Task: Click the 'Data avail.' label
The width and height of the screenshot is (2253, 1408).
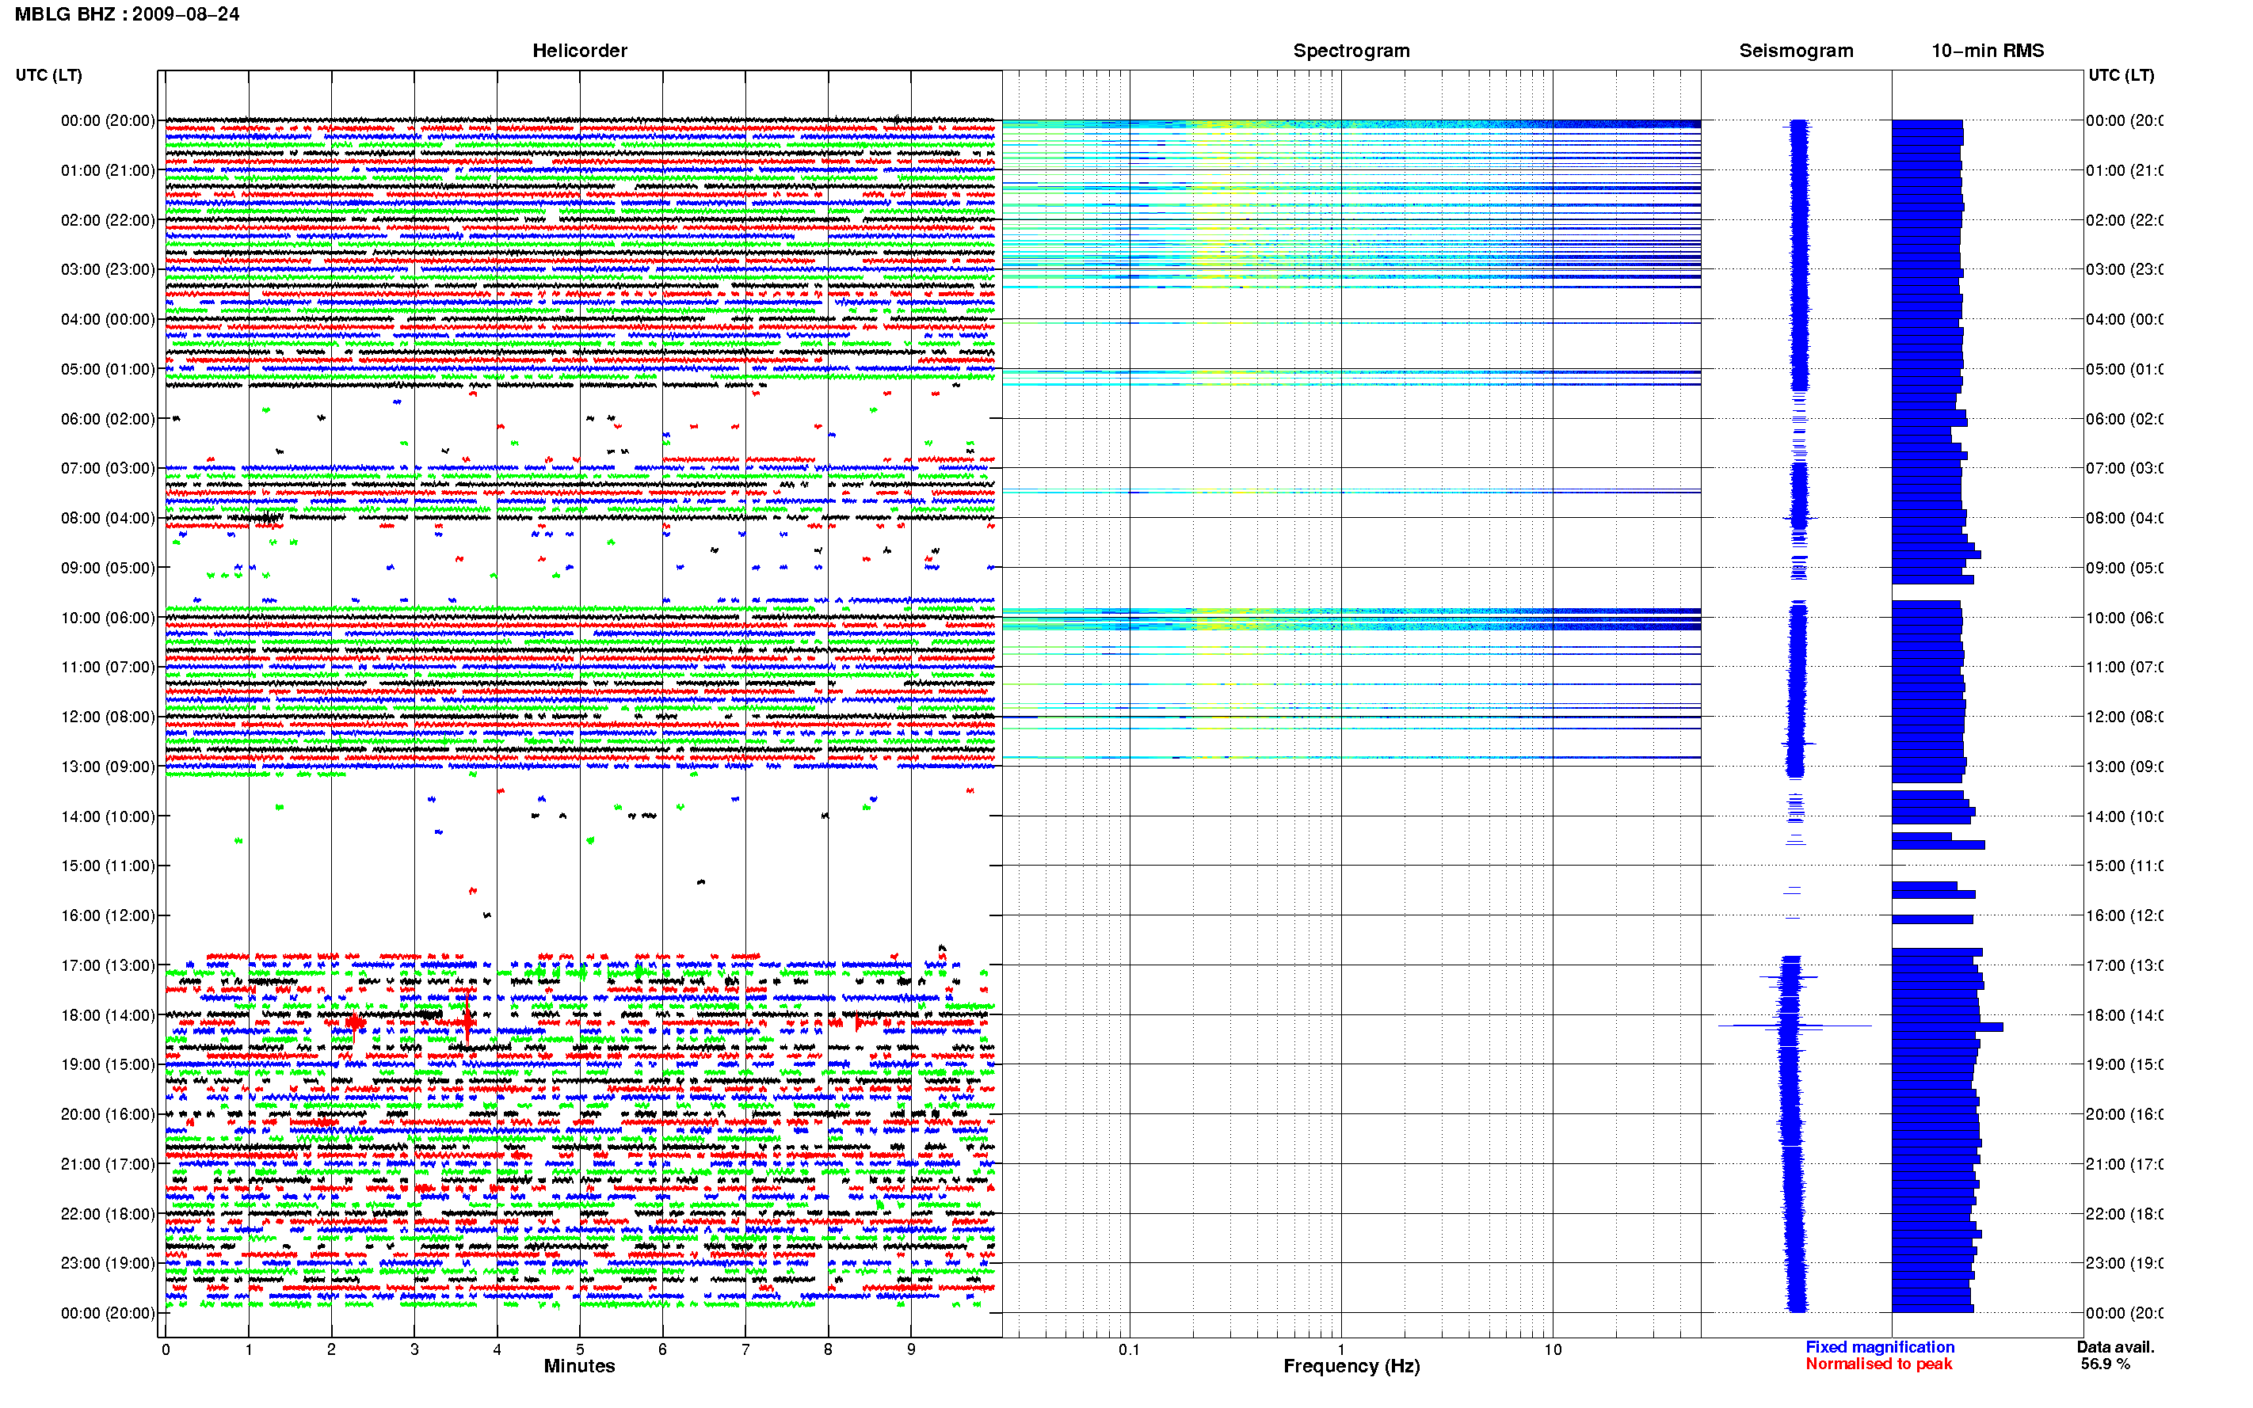Action: click(2115, 1346)
